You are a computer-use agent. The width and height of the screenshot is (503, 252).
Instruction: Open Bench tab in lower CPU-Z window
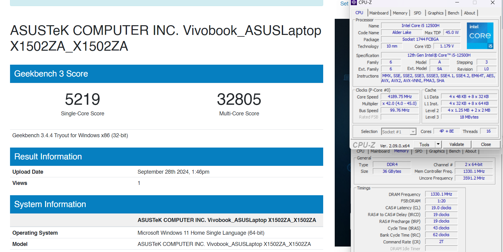[454, 151]
